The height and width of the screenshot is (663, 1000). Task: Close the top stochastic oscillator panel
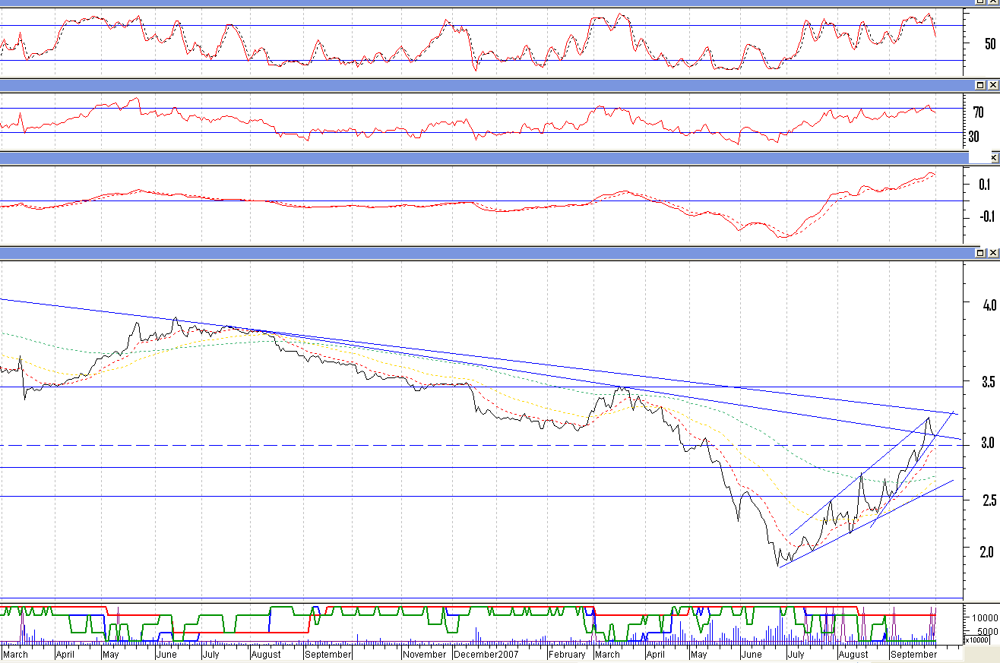992,3
